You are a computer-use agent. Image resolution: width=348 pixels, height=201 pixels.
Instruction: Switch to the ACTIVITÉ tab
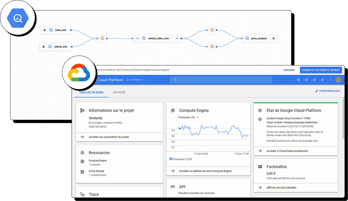point(119,92)
